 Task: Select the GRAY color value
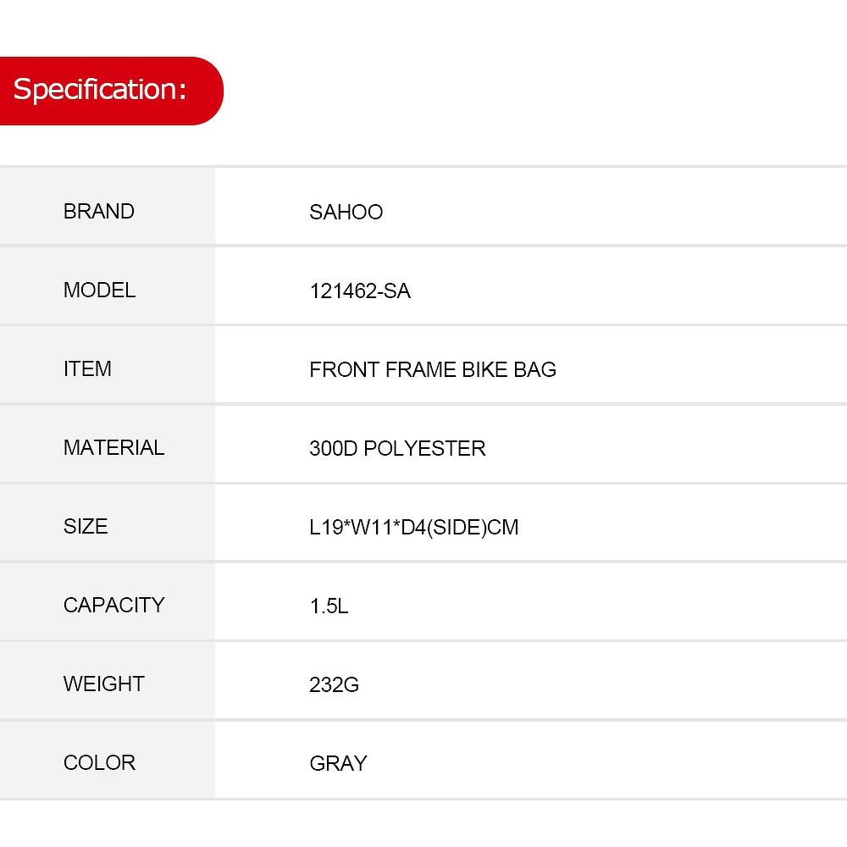[x=338, y=763]
